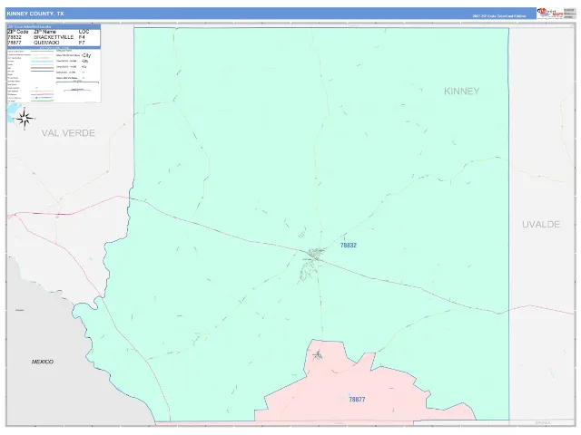Click the ZIP Name column header in the index

coord(44,32)
